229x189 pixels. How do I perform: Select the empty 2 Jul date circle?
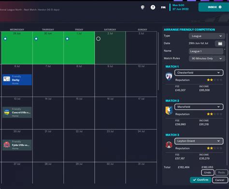click(x=98, y=39)
